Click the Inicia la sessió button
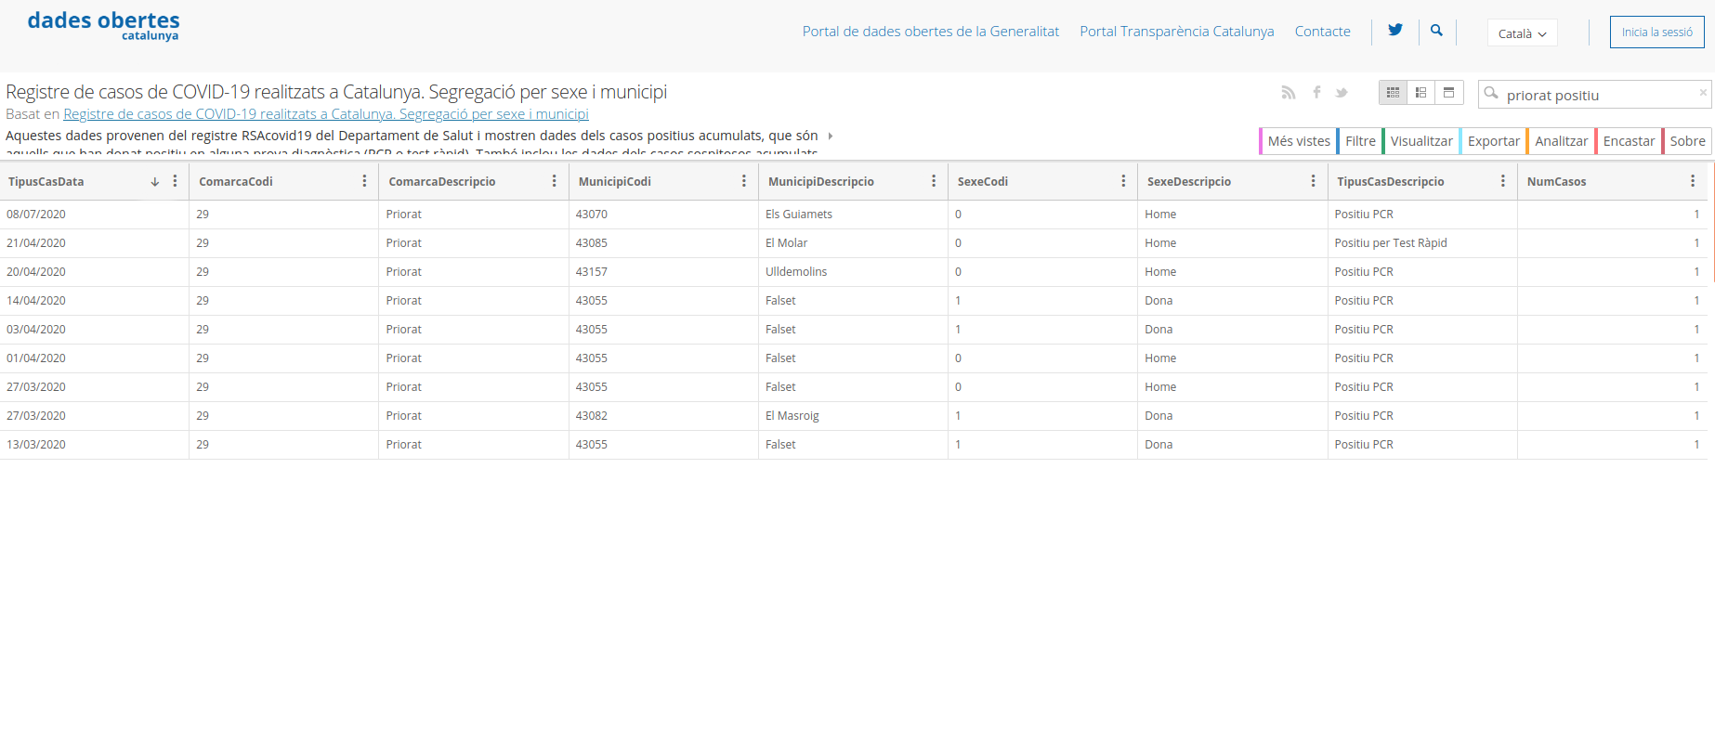This screenshot has width=1715, height=755. 1656,32
